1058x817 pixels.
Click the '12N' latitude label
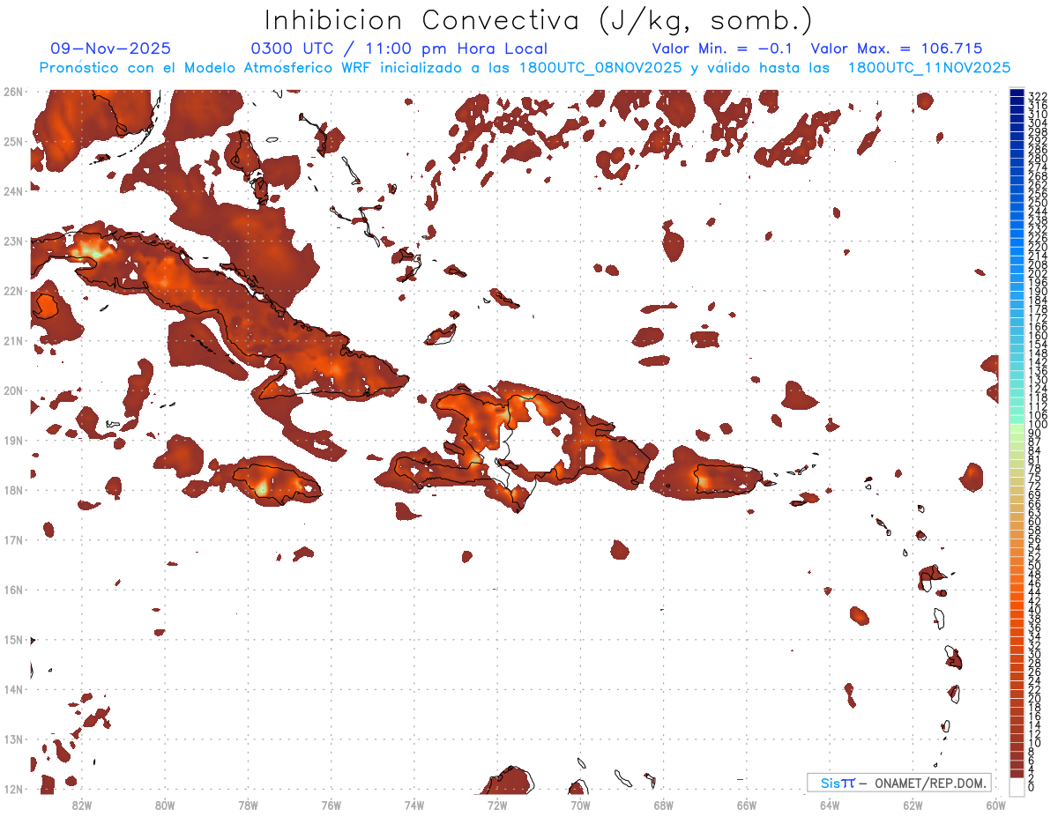12,789
